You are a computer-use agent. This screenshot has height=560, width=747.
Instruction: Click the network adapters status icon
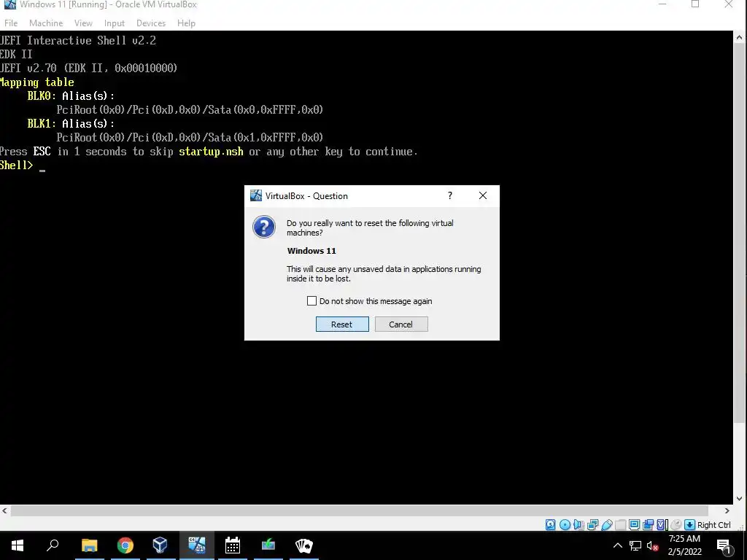pos(592,525)
